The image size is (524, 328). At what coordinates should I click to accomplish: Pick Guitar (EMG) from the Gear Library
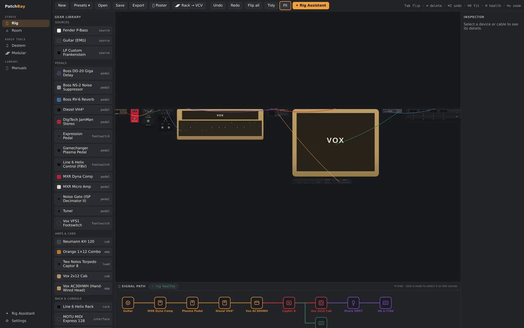(83, 41)
